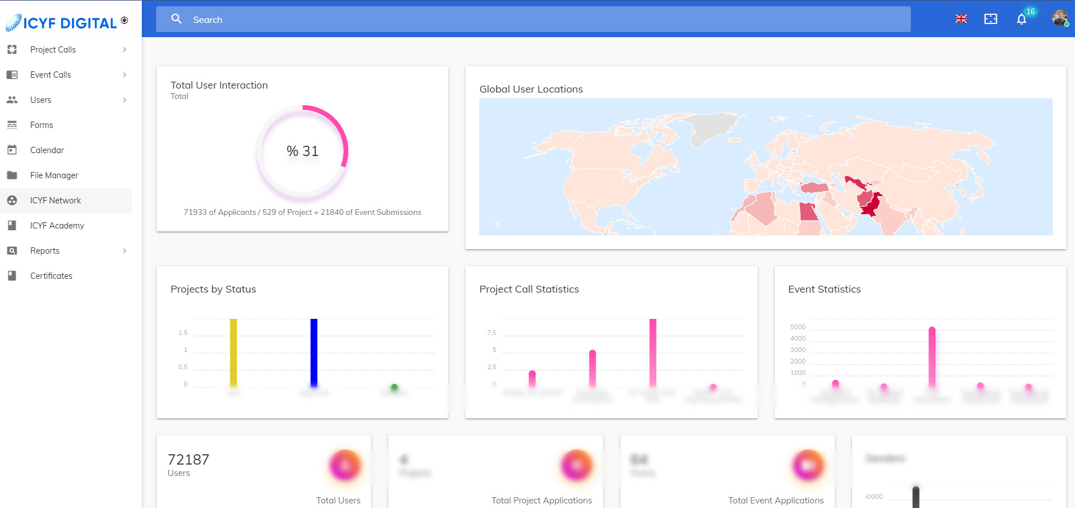Open the language selector UK flag

961,19
